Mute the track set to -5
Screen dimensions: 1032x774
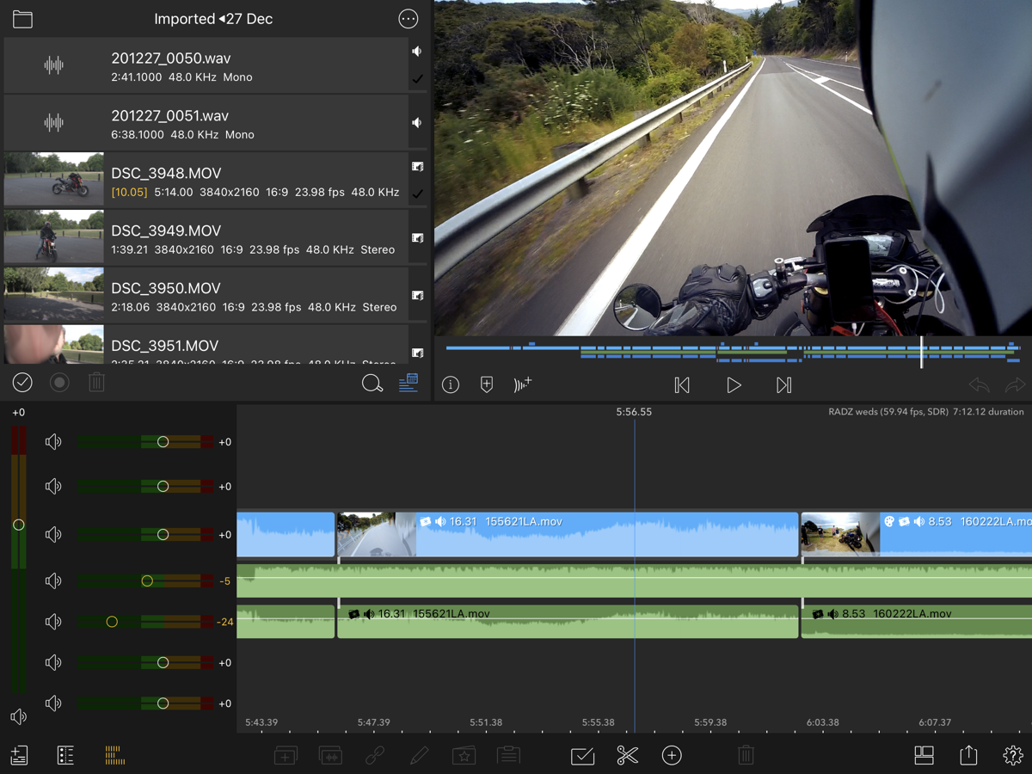point(53,581)
